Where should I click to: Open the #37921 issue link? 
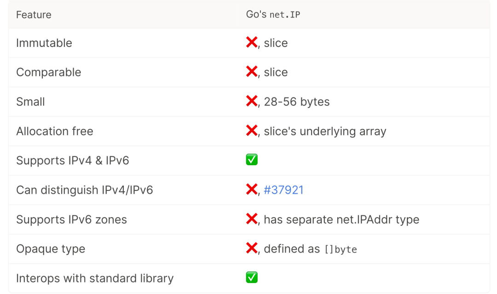click(283, 190)
